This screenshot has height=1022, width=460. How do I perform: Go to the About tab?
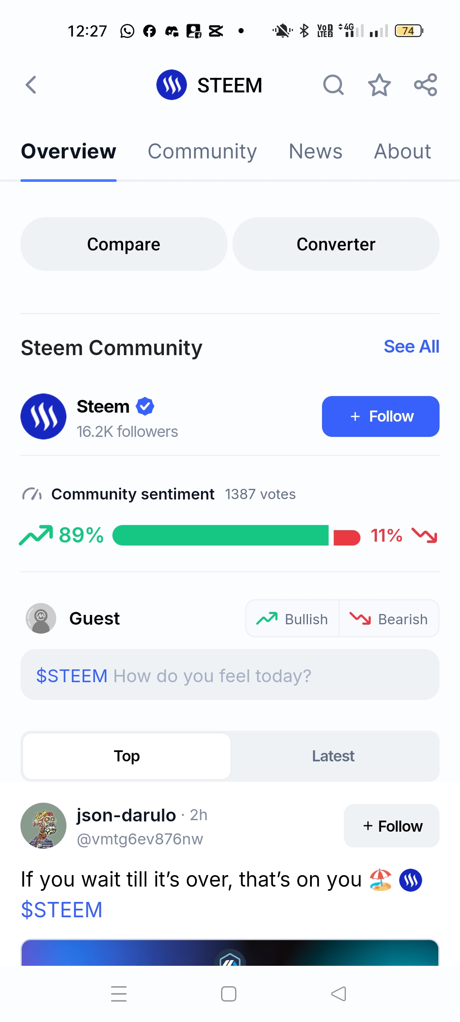click(402, 152)
